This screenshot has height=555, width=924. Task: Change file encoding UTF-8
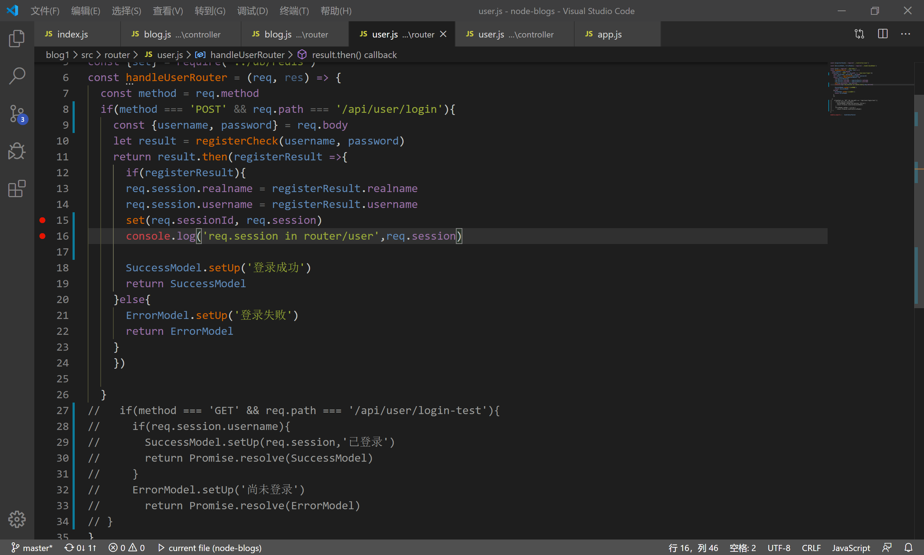click(x=779, y=548)
